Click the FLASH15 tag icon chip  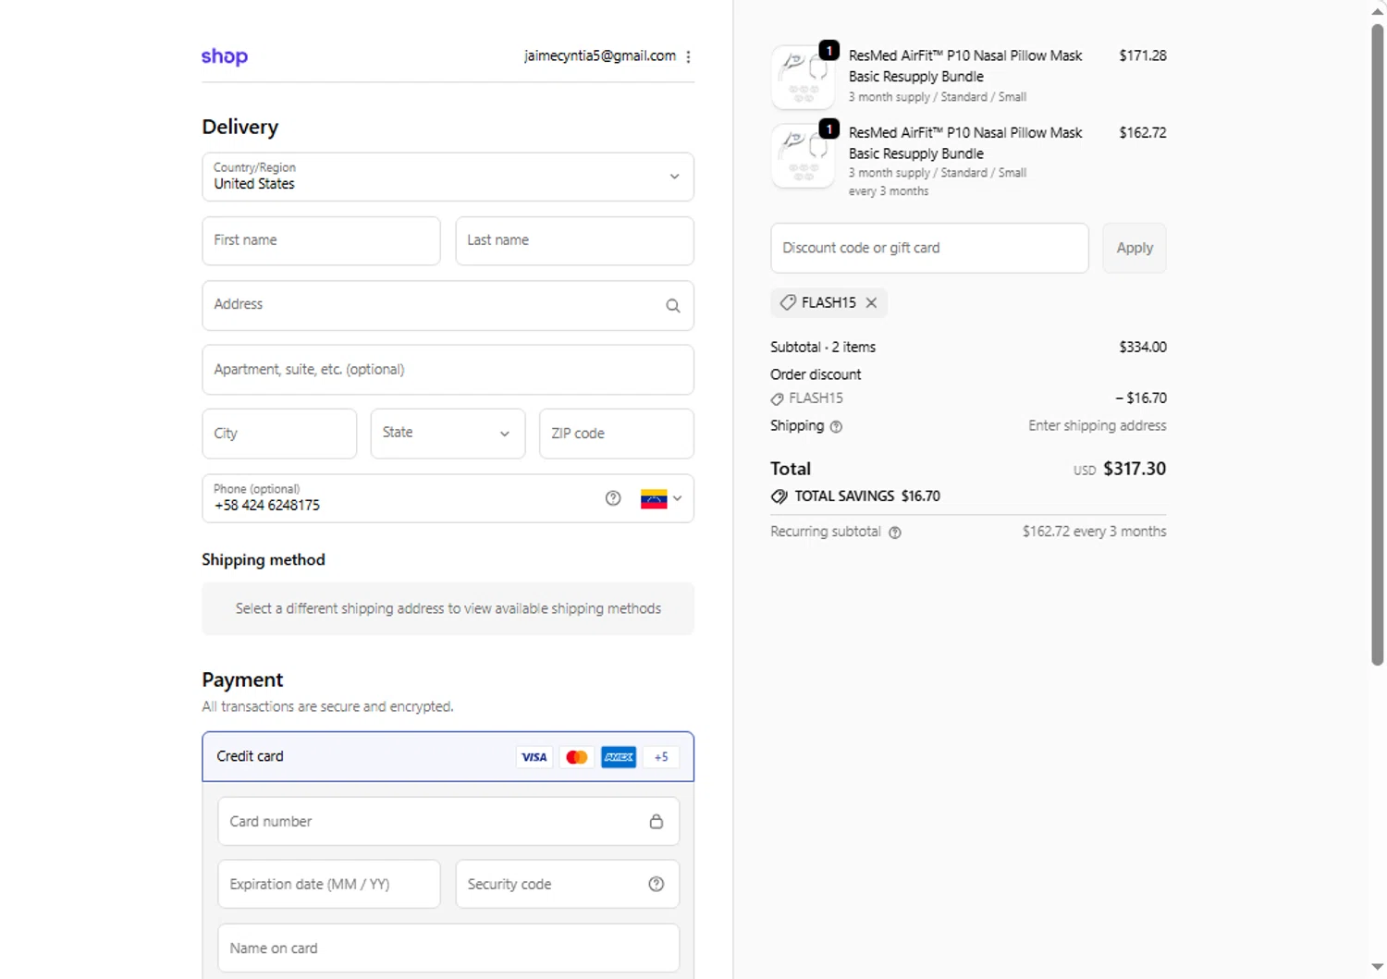(788, 302)
